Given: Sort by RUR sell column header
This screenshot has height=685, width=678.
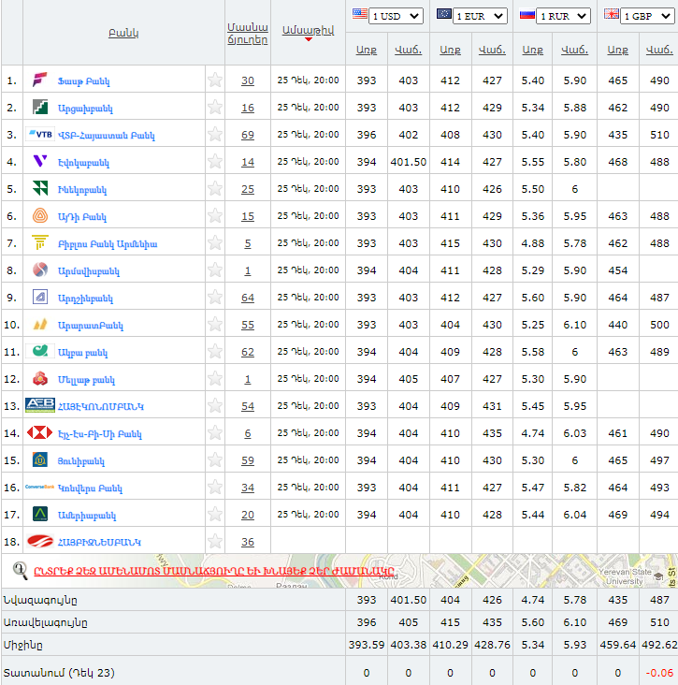Looking at the screenshot, I should click(574, 50).
